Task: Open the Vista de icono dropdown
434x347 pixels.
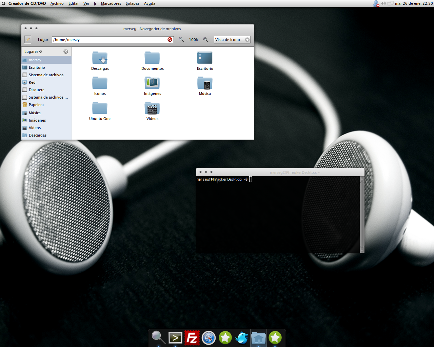Action: coord(232,40)
